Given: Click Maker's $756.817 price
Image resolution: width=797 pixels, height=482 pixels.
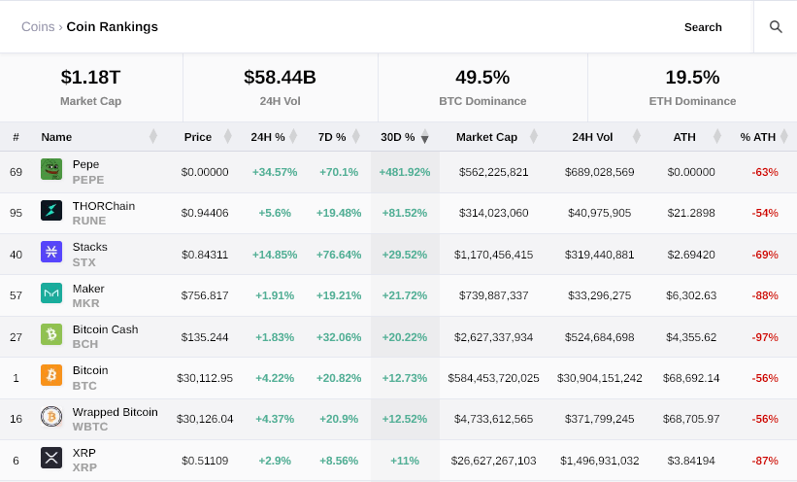Looking at the screenshot, I should click(x=205, y=295).
